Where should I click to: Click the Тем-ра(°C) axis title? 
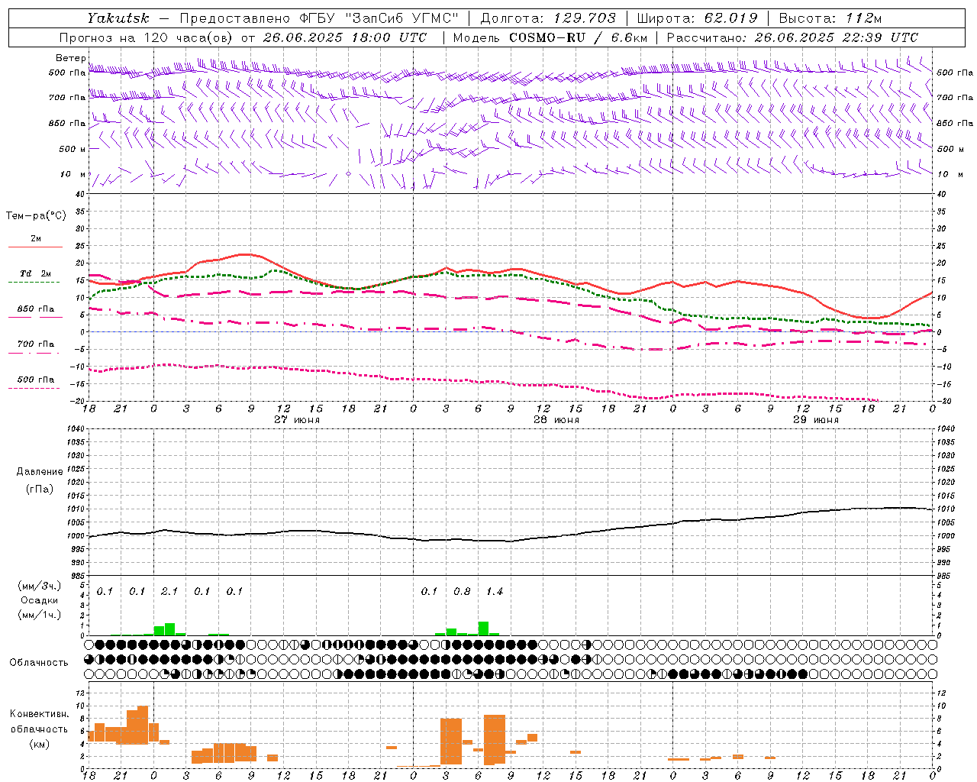click(x=36, y=216)
